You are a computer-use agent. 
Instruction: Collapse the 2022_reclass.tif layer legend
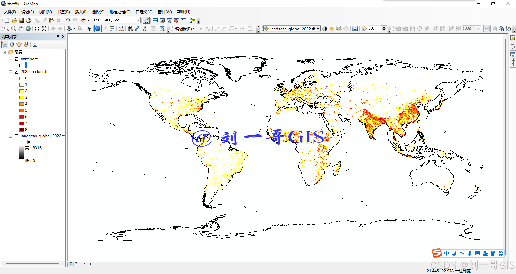(x=10, y=72)
